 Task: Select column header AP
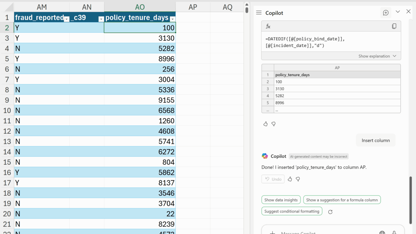(193, 7)
